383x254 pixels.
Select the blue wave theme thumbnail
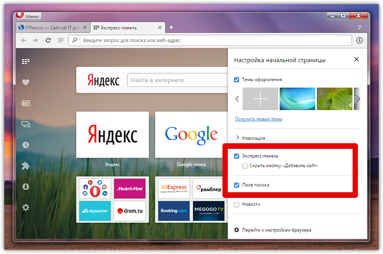(298, 99)
